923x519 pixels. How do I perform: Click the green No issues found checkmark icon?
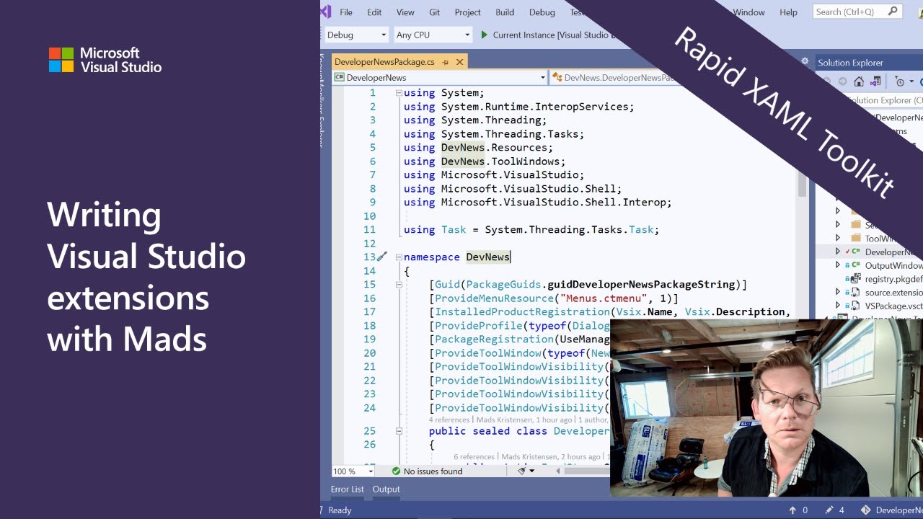coord(396,471)
